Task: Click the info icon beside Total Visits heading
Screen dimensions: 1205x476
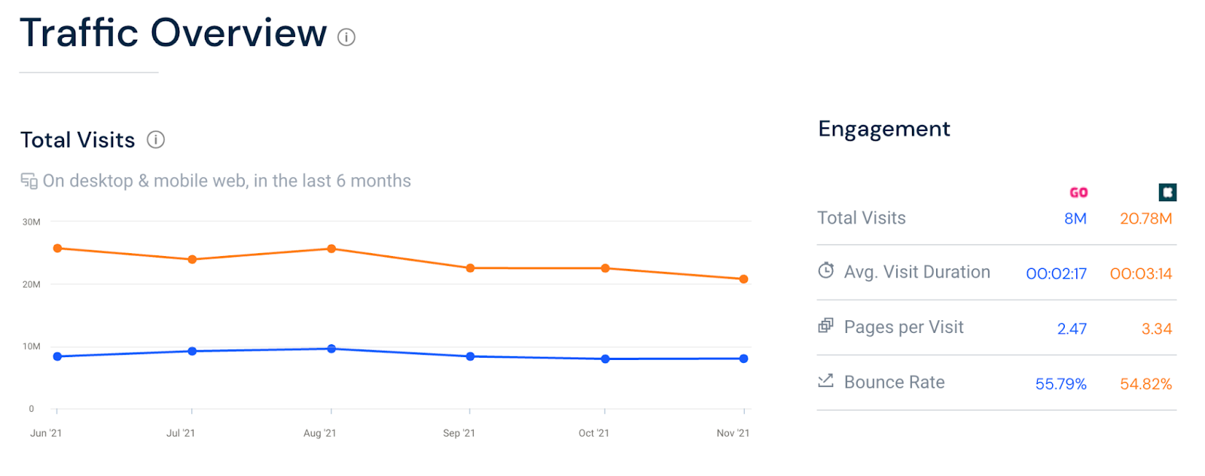Action: tap(156, 139)
